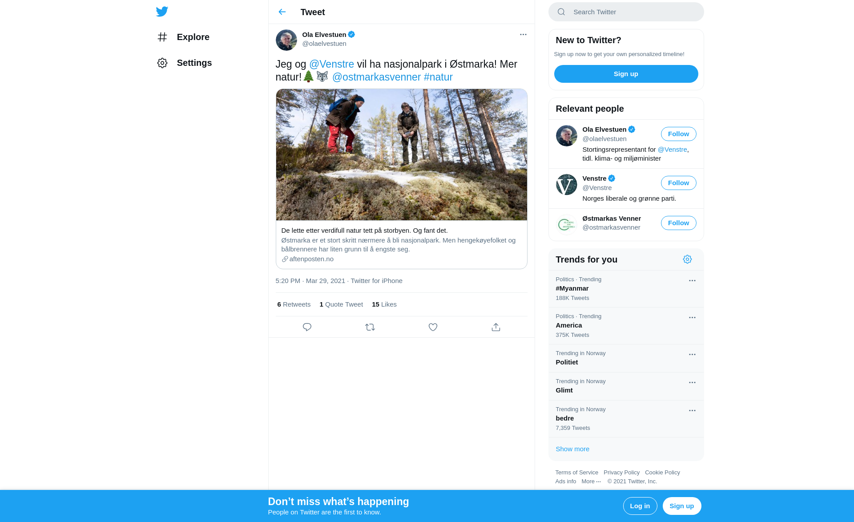Follow Ola Elvestuen
854x522 pixels.
point(678,134)
